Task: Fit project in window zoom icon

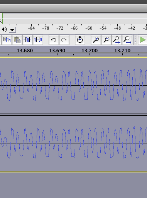Action: pos(127,40)
